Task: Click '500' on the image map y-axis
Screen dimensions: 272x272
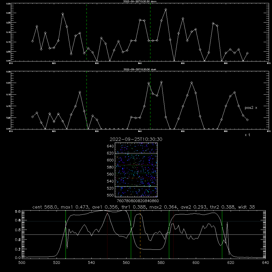Action: 110,195
